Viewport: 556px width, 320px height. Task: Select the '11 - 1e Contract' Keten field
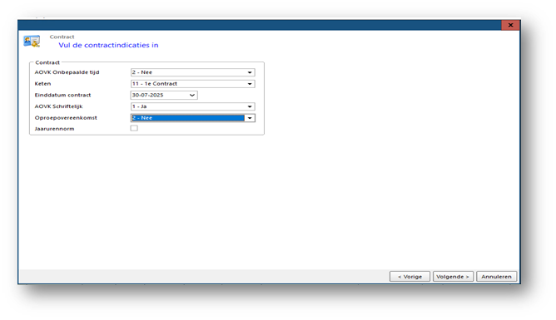click(192, 84)
